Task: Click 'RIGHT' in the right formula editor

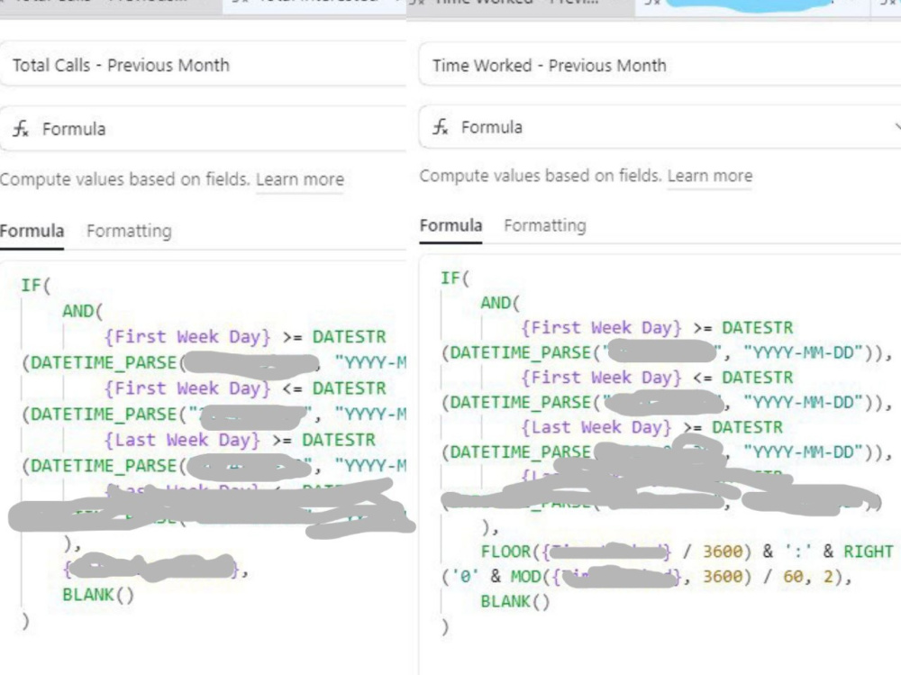Action: coord(869,552)
